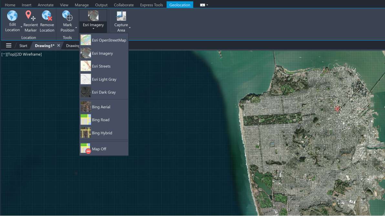Screen dimensions: 385x216
Task: Open the Collaborate ribbon tab
Action: 124,5
